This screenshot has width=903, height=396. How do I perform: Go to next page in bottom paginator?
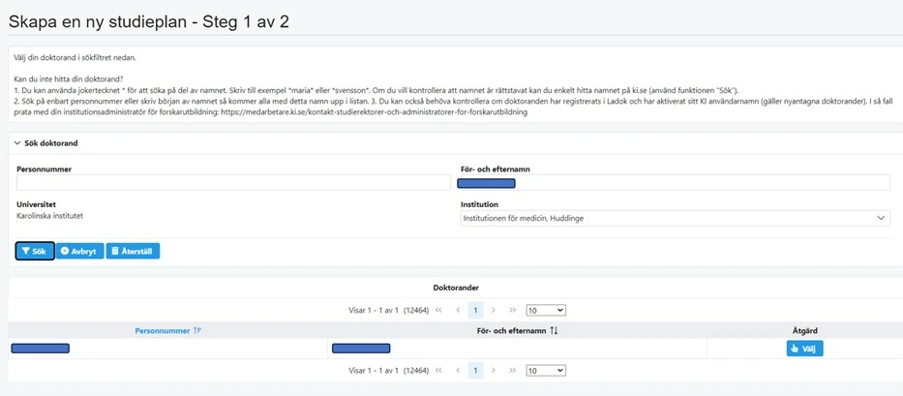coord(494,370)
